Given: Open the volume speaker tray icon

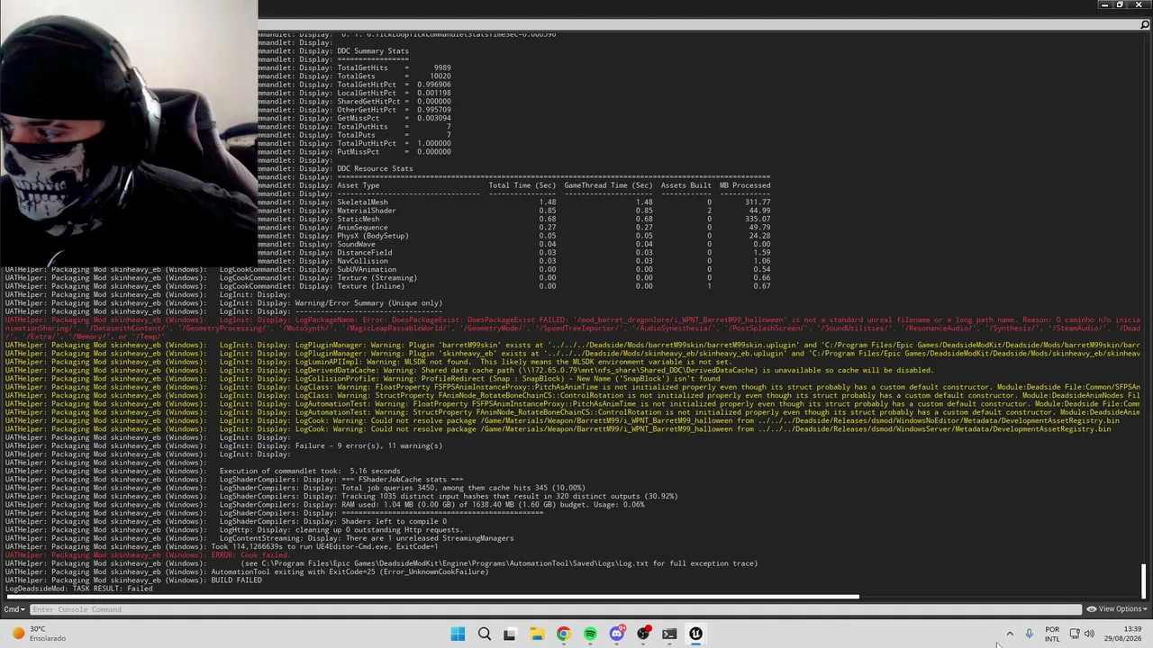Looking at the screenshot, I should click(1089, 634).
